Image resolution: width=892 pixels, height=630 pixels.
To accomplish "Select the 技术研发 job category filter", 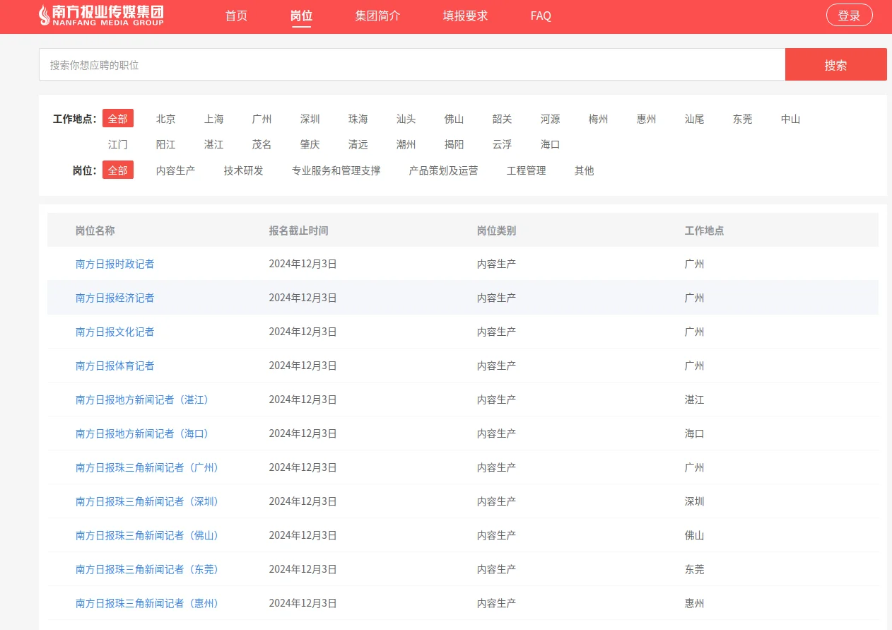I will pyautogui.click(x=242, y=170).
